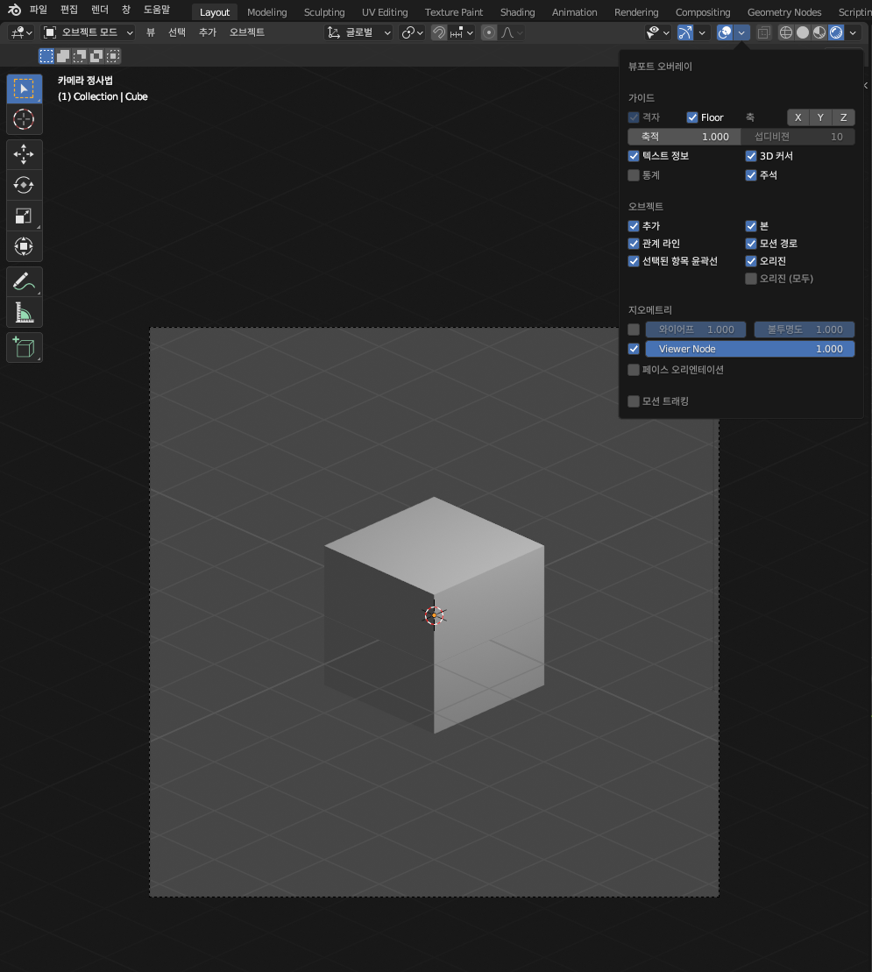Image resolution: width=872 pixels, height=972 pixels.
Task: Toggle 선택된 항목 윤곽선 checkbox
Action: [x=634, y=261]
